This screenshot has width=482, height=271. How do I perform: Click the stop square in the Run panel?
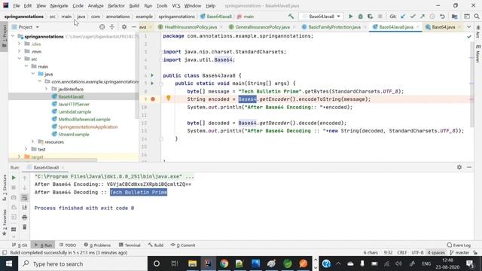point(14,187)
